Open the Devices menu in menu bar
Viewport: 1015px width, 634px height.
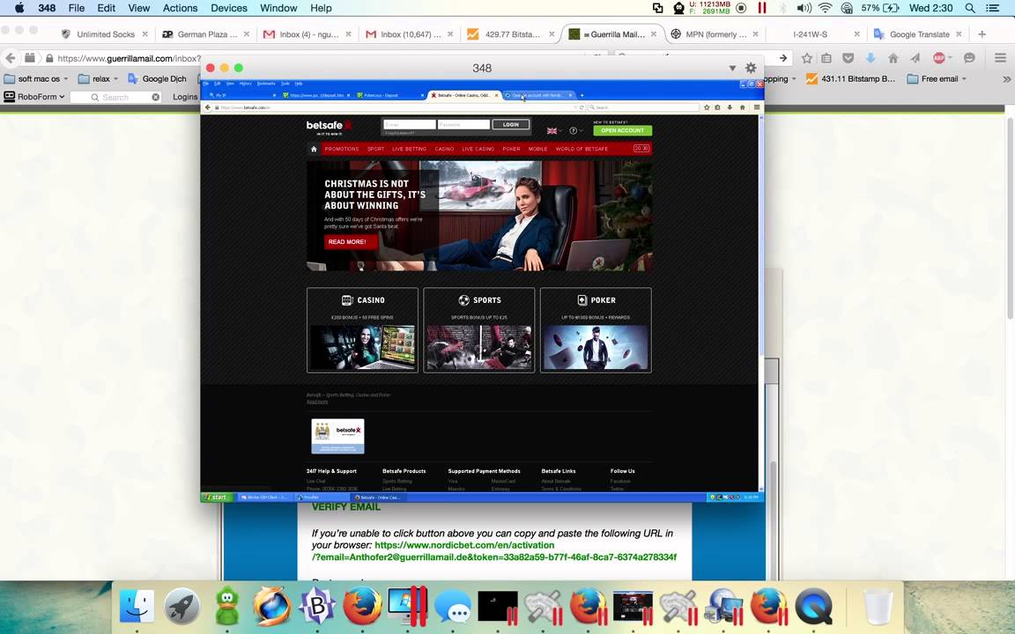click(229, 8)
